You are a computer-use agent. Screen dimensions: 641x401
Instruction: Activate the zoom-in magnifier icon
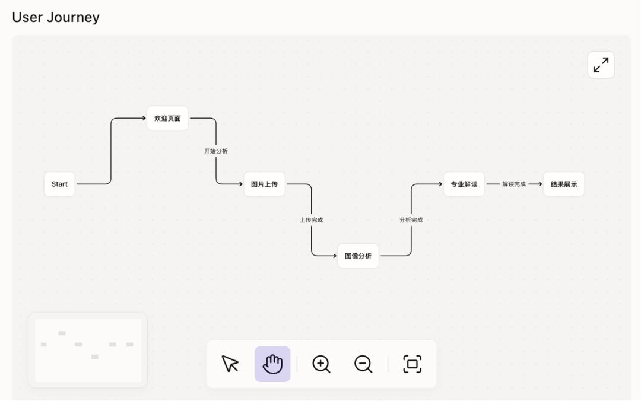click(321, 364)
